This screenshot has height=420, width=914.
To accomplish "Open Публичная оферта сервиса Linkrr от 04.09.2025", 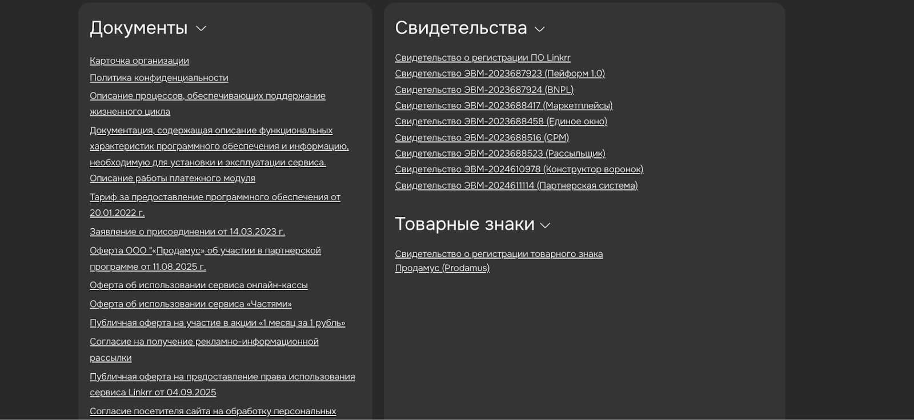I will pos(222,384).
